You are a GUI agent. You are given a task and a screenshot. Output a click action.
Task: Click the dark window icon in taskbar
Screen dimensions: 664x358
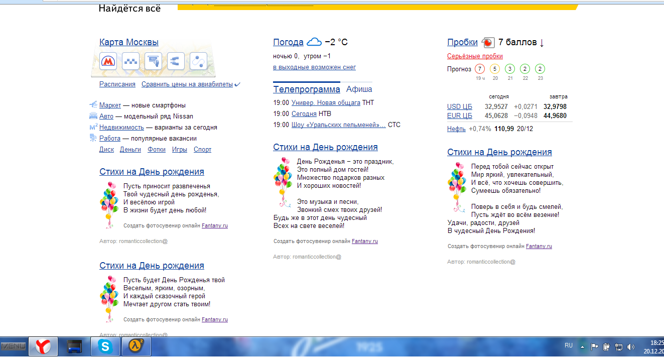[75, 346]
